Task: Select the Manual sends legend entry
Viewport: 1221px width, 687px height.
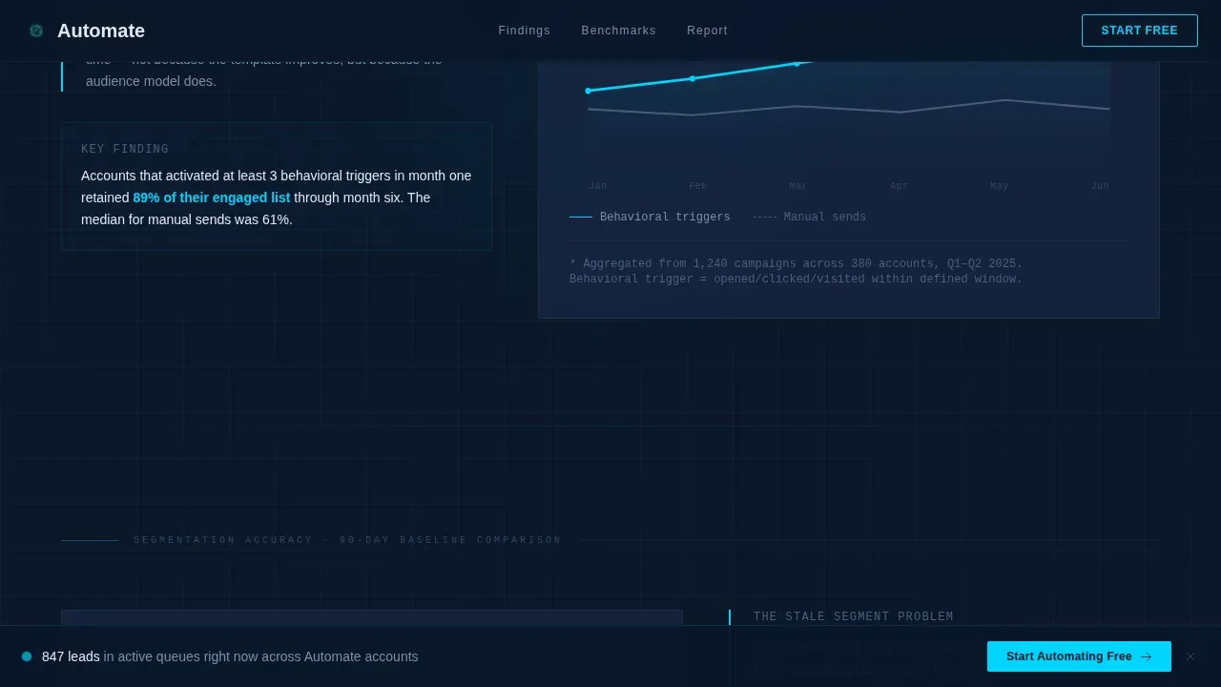Action: (x=809, y=217)
